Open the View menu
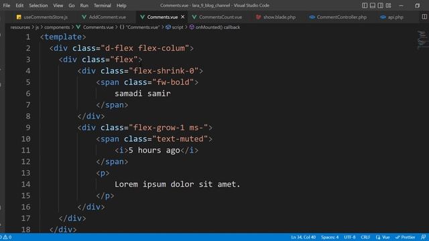The width and height of the screenshot is (429, 241). [58, 5]
